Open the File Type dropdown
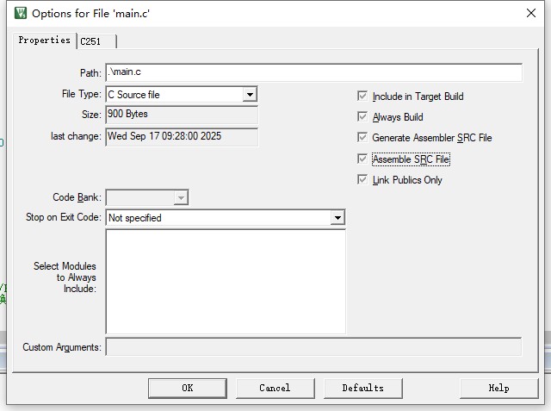Image resolution: width=551 pixels, height=411 pixels. coord(250,95)
